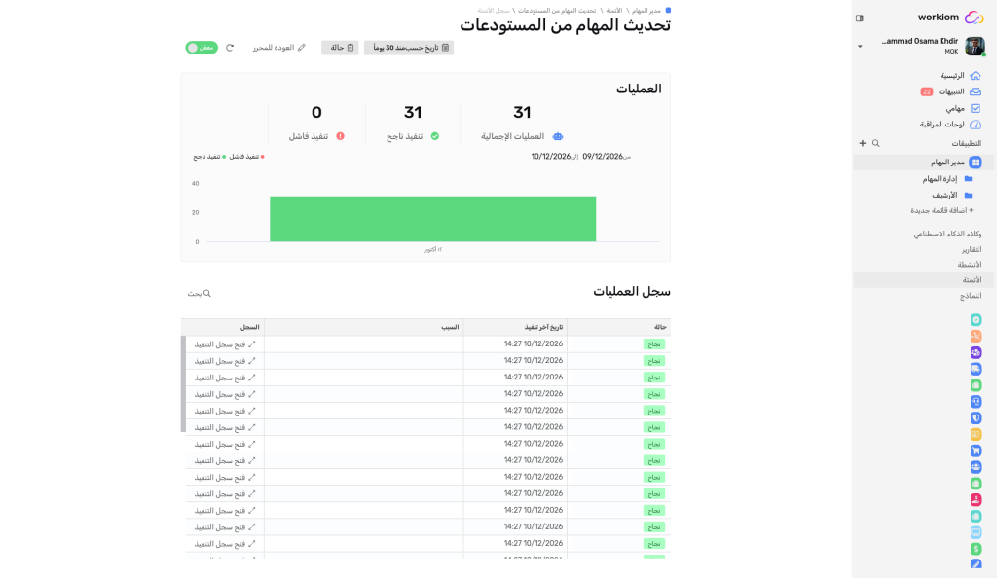Viewport: 997px width, 578px height.
Task: Open the blue headset support app
Action: (x=976, y=402)
